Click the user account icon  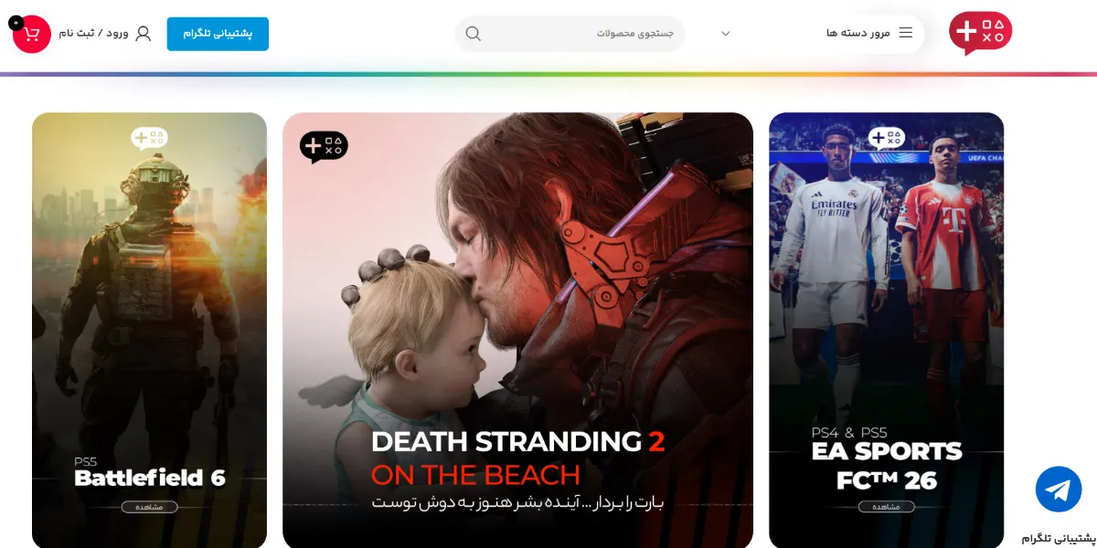click(x=143, y=34)
